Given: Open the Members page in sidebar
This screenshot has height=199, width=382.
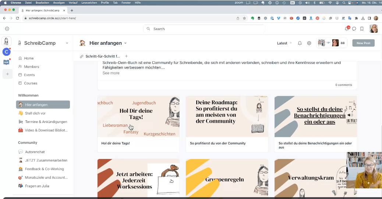Looking at the screenshot, I should pos(31,66).
